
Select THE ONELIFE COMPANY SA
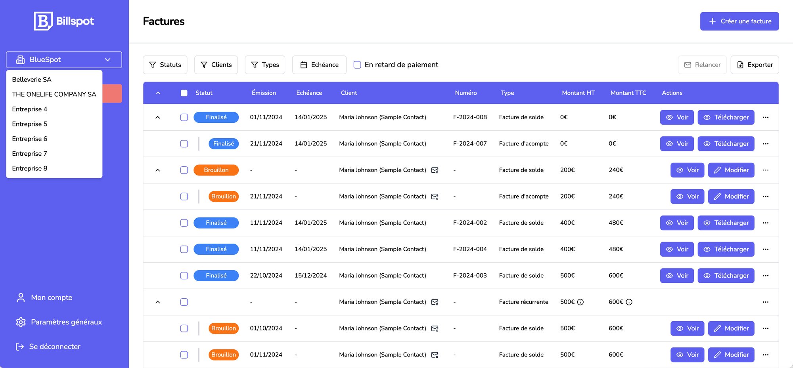(54, 94)
